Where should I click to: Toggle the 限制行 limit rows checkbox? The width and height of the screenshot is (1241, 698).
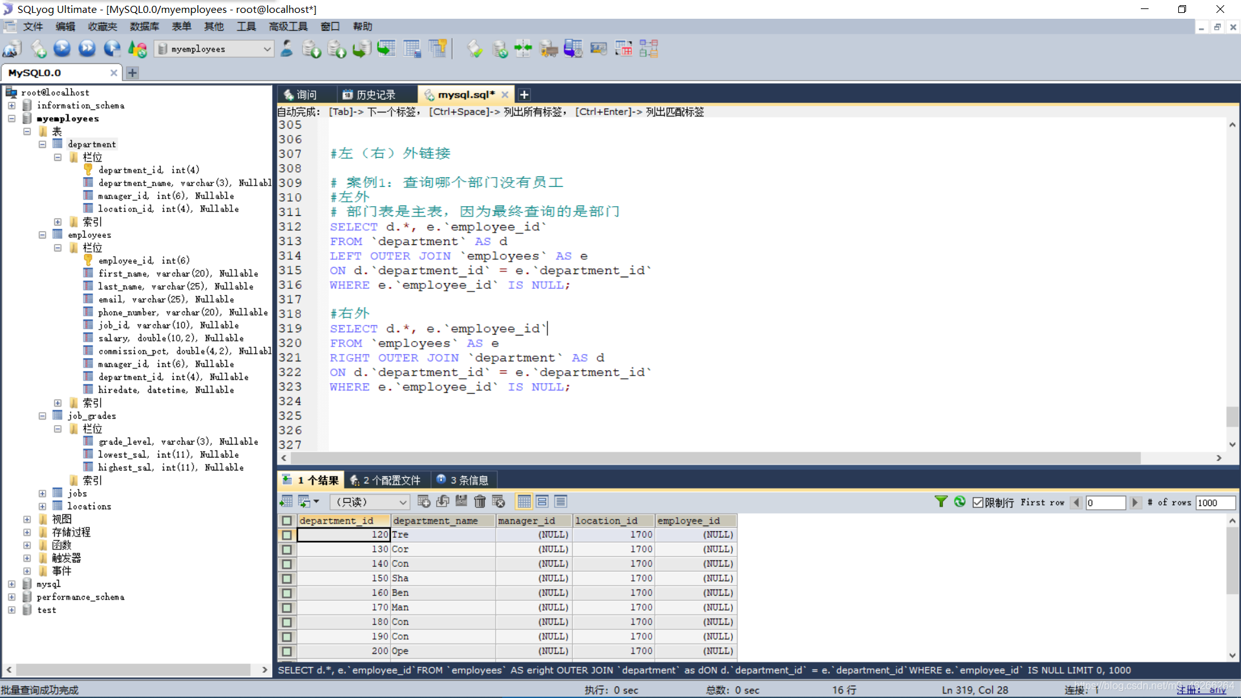point(978,502)
